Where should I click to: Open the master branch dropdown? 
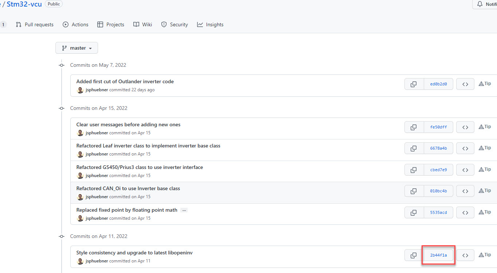pos(77,48)
